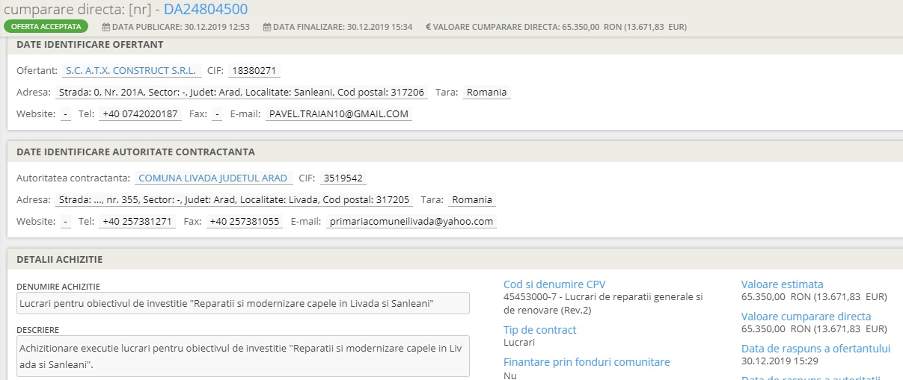Open the DA24804500 purchase link in header

tap(205, 9)
